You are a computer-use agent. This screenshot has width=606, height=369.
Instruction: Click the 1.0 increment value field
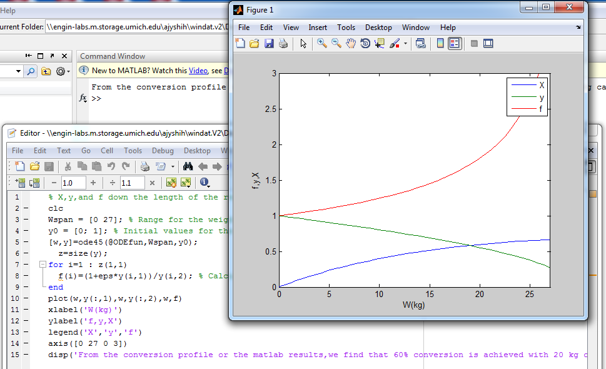[73, 183]
